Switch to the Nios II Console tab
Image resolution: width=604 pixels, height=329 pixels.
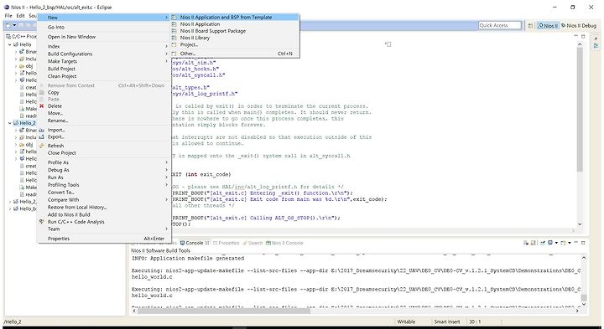(285, 243)
